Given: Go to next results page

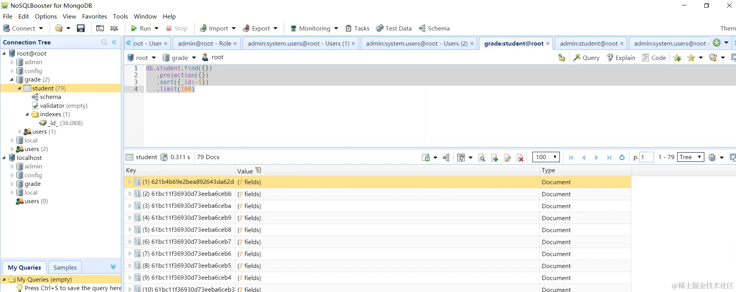Looking at the screenshot, I should 596,157.
